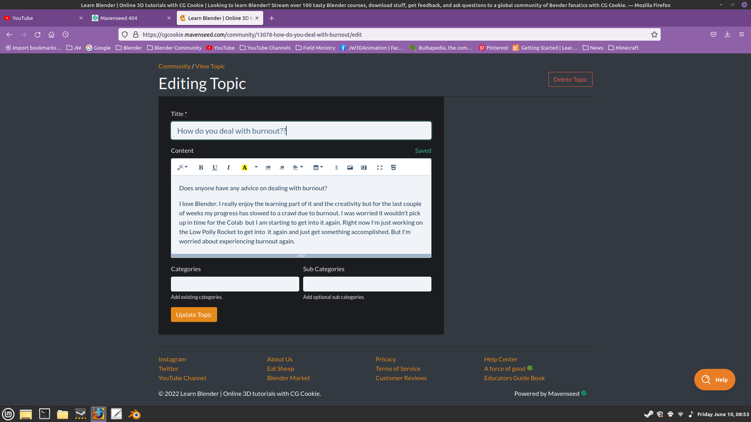Toggle blockquote formatting
The height and width of the screenshot is (422, 751).
click(282, 167)
